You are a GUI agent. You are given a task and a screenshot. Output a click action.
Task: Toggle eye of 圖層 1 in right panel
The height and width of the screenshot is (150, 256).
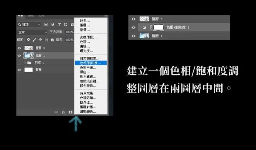(x=134, y=36)
